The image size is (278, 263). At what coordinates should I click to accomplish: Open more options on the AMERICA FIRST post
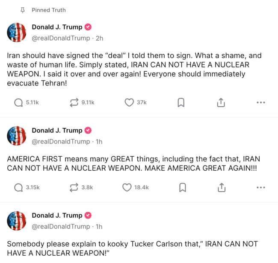(x=260, y=188)
